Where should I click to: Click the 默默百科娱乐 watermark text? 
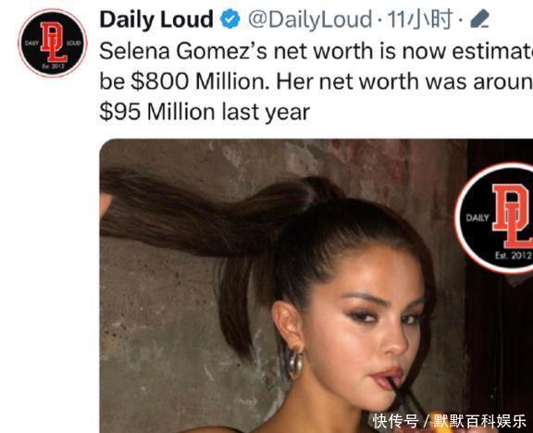(479, 421)
